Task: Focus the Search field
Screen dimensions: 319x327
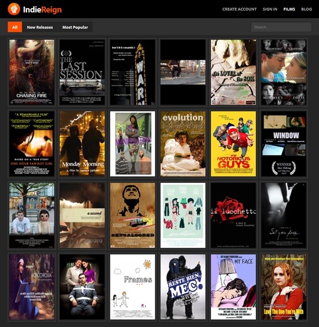Action: 281,27
